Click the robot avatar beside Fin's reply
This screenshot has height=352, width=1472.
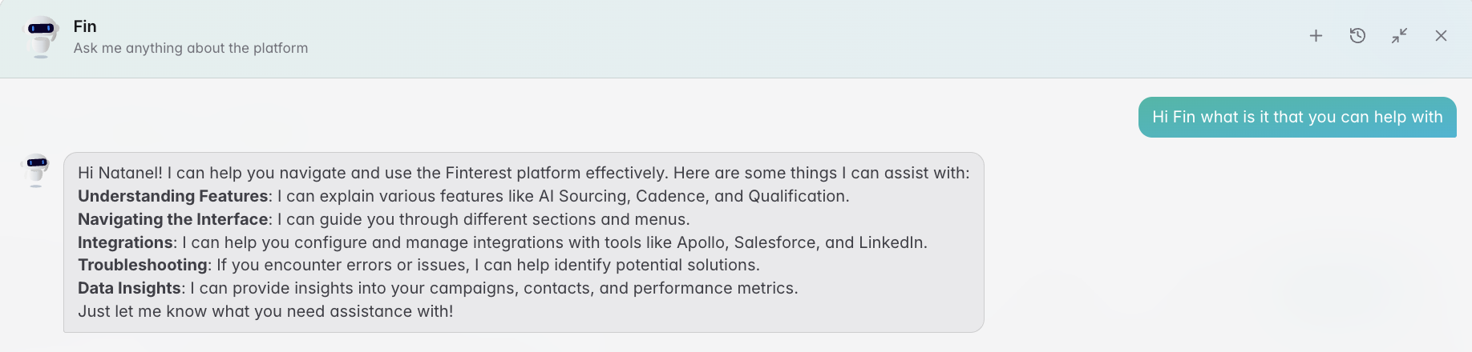click(35, 170)
